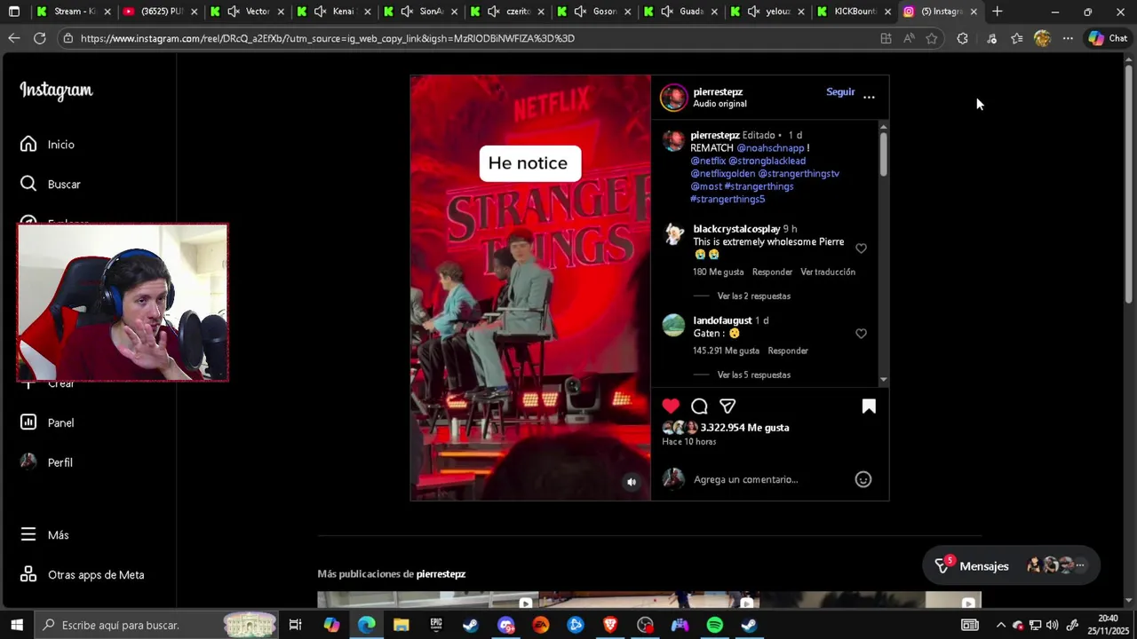
Task: Open the @noahschnapp mention
Action: [770, 148]
